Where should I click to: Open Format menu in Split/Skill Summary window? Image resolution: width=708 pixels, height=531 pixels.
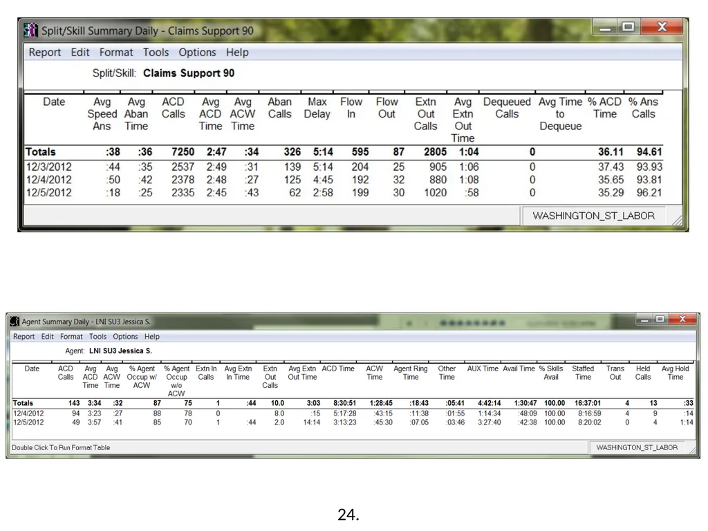click(116, 53)
